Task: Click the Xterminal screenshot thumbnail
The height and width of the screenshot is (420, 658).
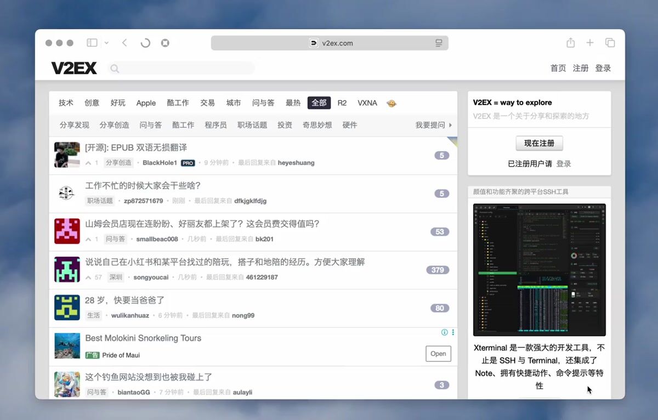Action: pyautogui.click(x=540, y=270)
